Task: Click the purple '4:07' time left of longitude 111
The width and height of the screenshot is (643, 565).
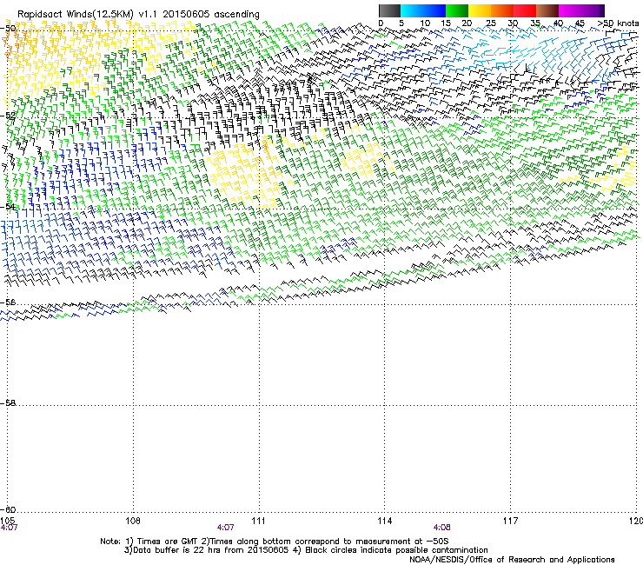Action: click(x=225, y=528)
